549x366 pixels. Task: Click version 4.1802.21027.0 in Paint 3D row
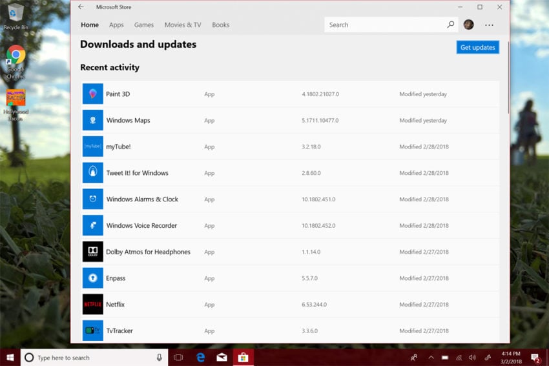320,94
